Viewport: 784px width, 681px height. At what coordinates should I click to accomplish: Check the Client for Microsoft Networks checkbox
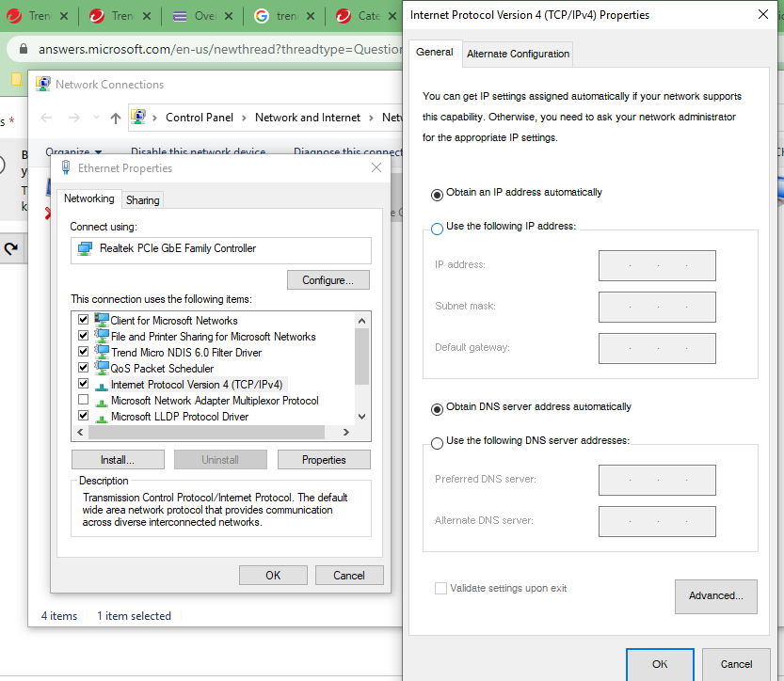[x=84, y=319]
